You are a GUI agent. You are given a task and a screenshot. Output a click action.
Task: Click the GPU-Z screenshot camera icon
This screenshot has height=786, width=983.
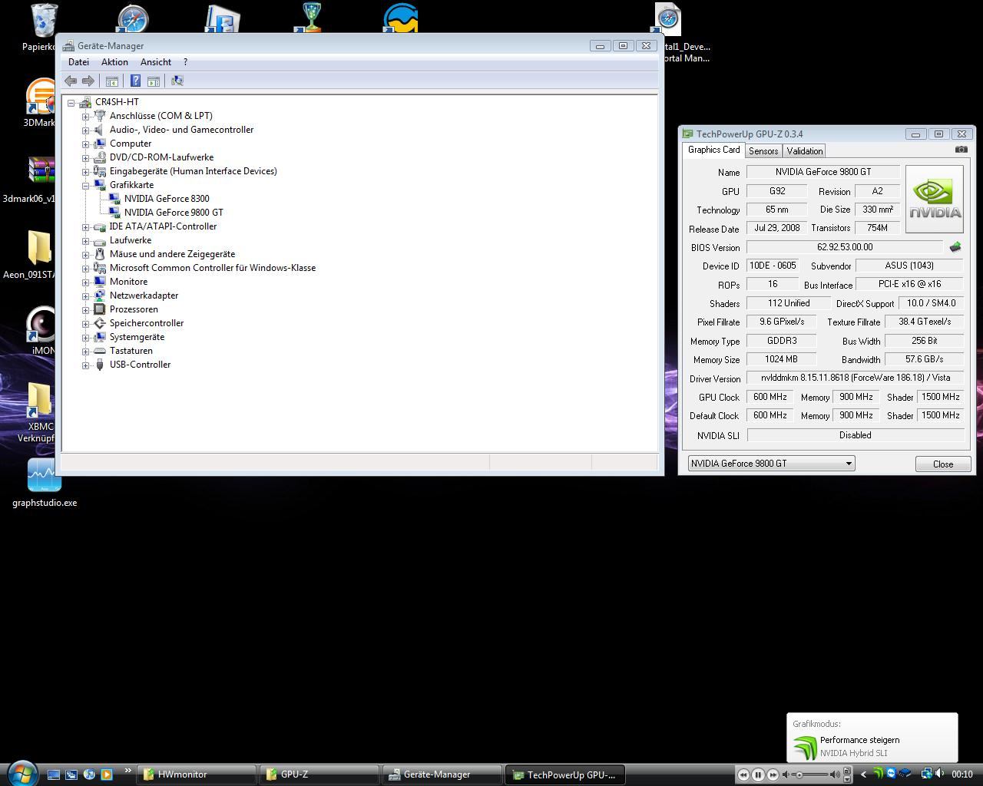click(961, 150)
